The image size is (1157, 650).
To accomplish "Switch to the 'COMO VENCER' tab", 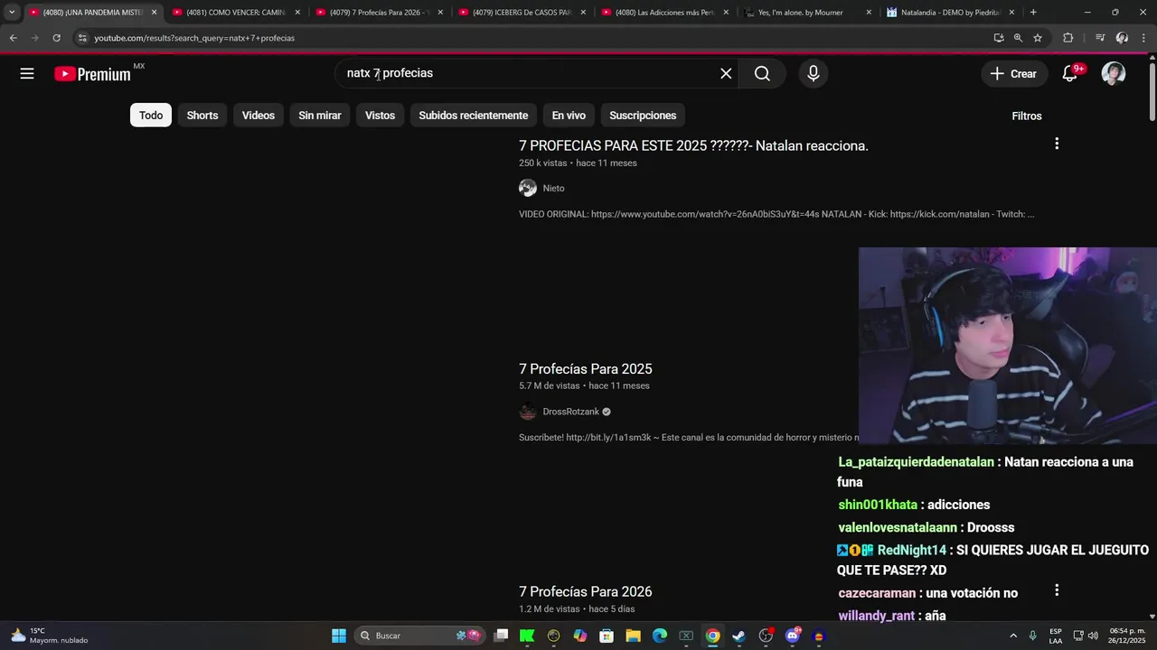I will [x=235, y=13].
